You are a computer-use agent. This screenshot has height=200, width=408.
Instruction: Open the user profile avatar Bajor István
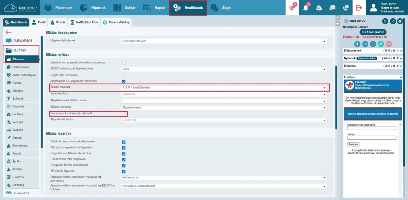tap(374, 7)
